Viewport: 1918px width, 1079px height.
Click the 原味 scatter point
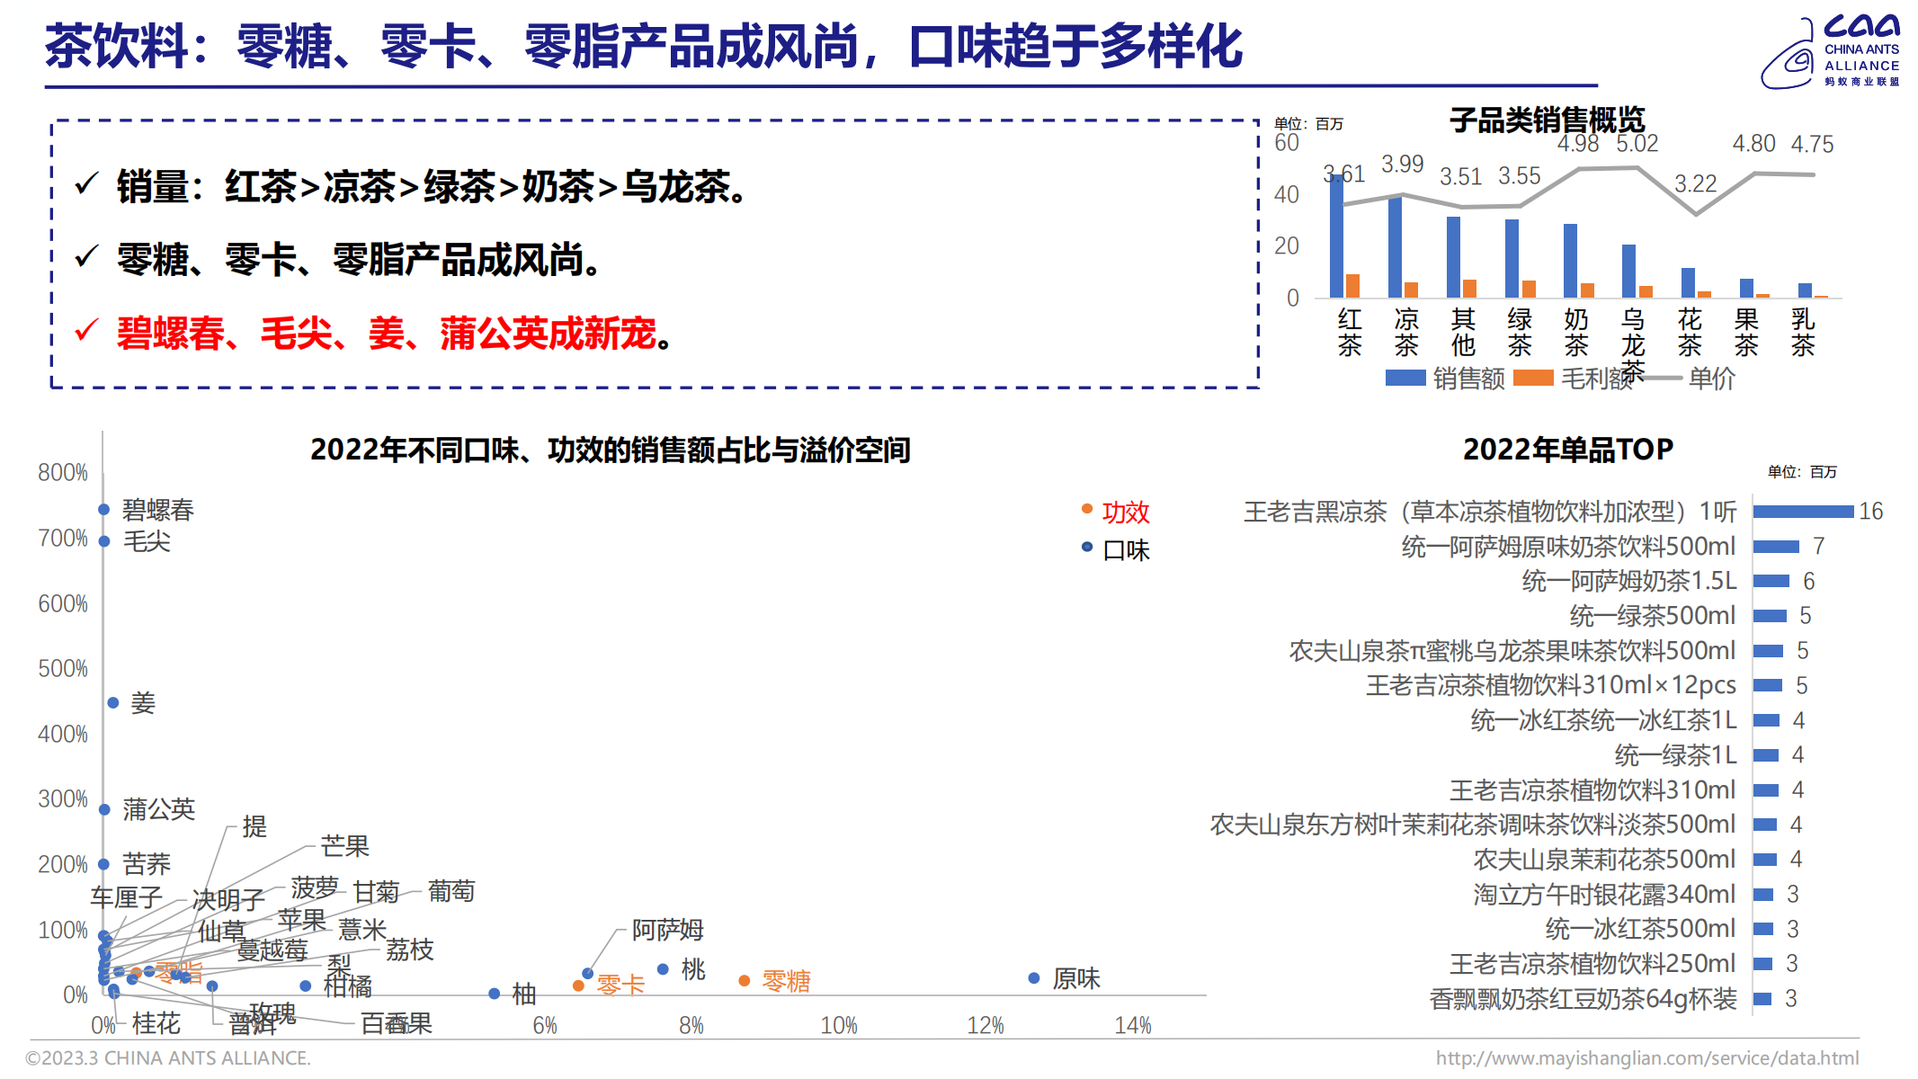pyautogui.click(x=1034, y=977)
